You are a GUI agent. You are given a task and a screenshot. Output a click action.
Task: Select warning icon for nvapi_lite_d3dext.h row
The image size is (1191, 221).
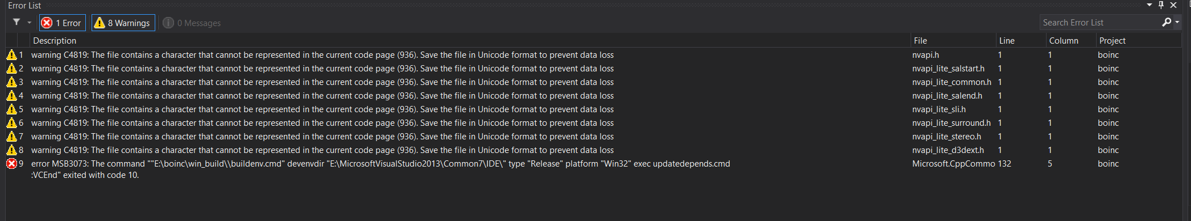(x=11, y=150)
